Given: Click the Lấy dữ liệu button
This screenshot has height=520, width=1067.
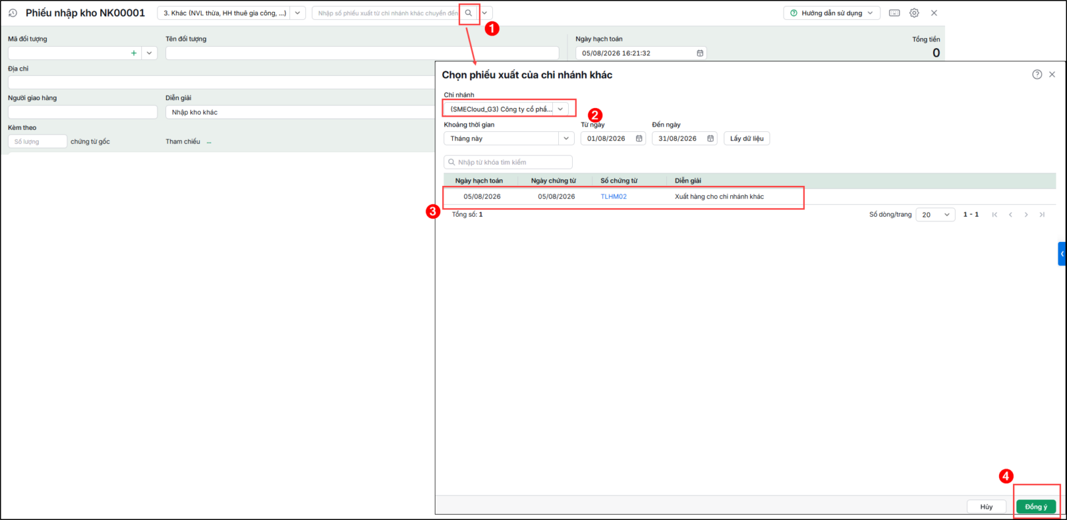Looking at the screenshot, I should pos(747,138).
